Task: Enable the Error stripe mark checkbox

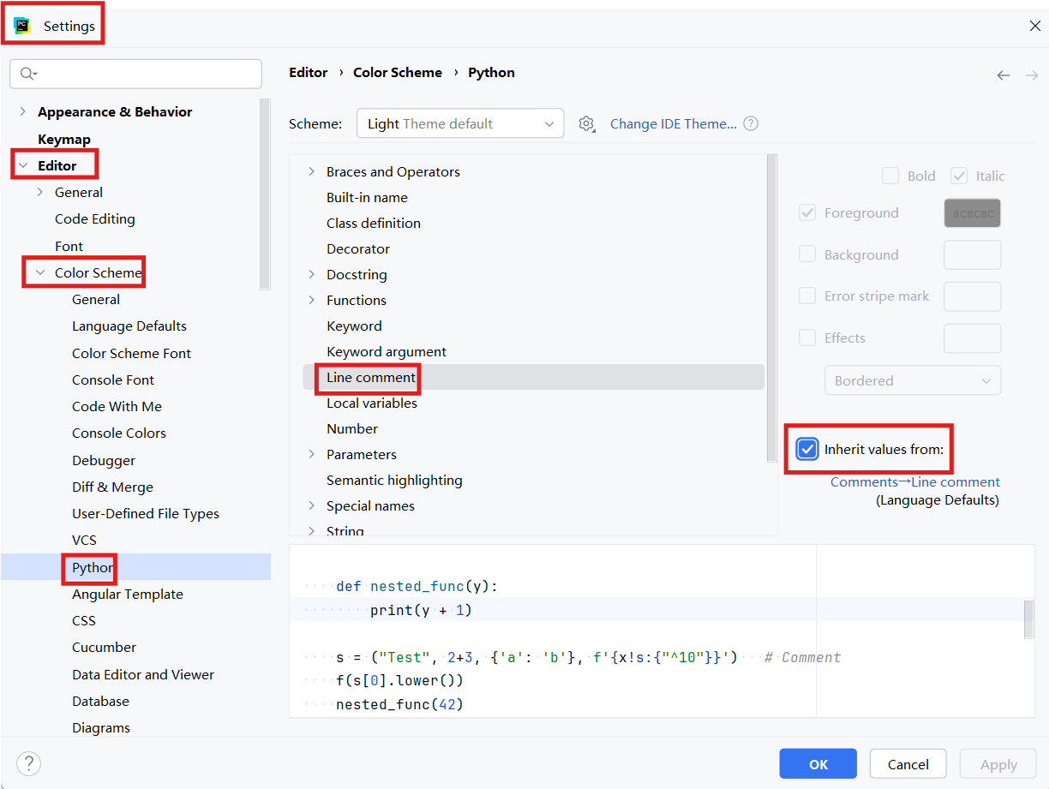Action: [x=807, y=296]
